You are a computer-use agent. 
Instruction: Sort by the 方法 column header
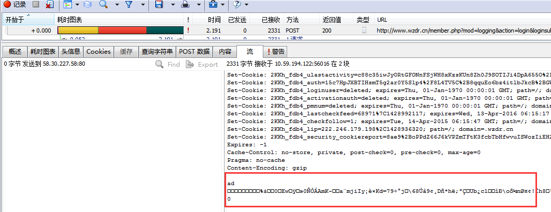301,20
